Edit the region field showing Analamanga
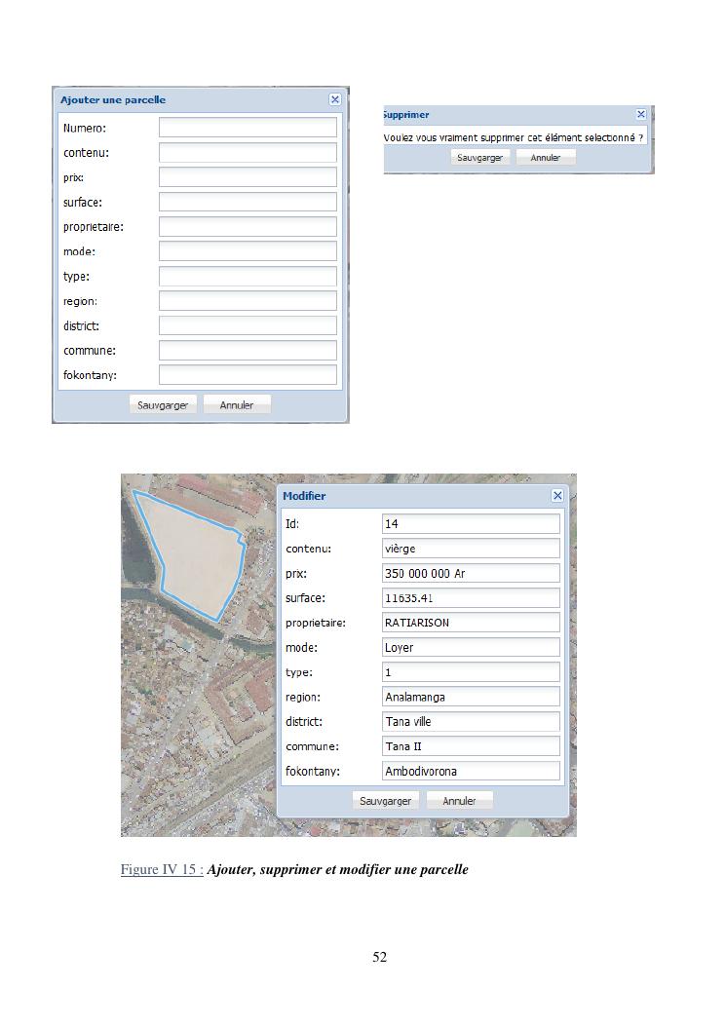The image size is (726, 1026). click(471, 697)
